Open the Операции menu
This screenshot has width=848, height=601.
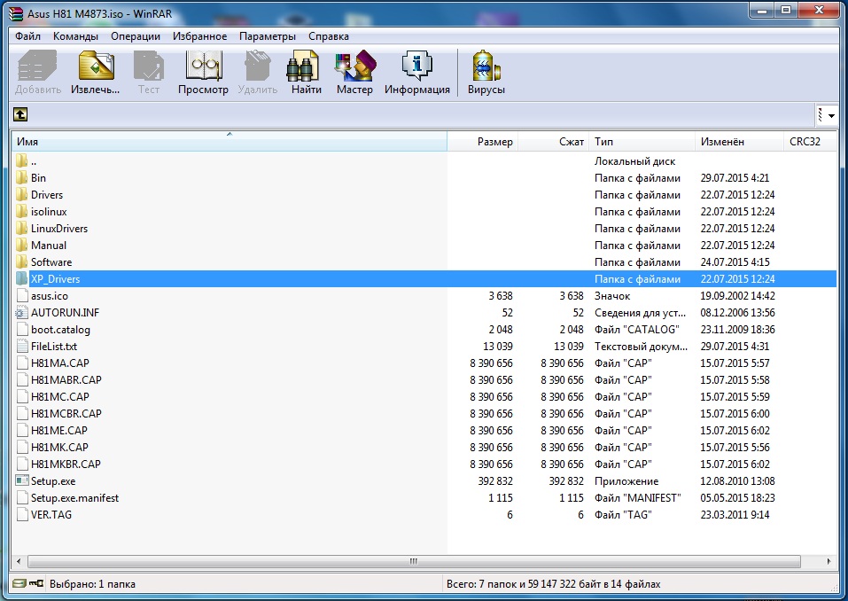(x=136, y=36)
